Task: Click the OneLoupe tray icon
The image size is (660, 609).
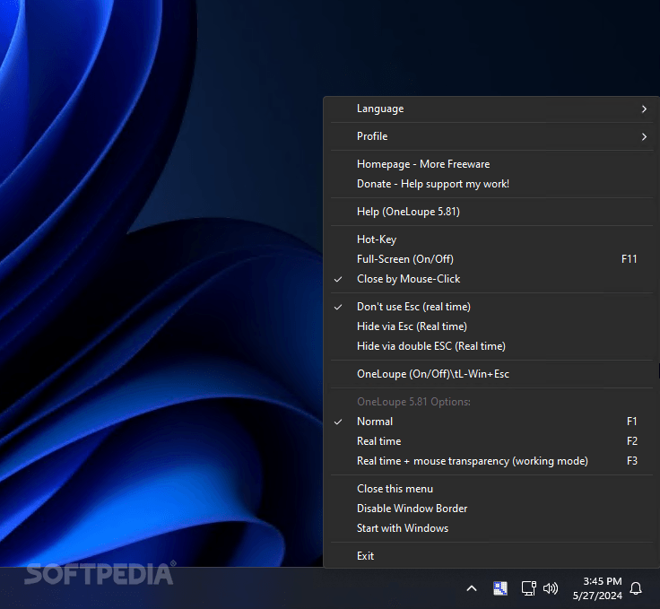Action: point(500,588)
